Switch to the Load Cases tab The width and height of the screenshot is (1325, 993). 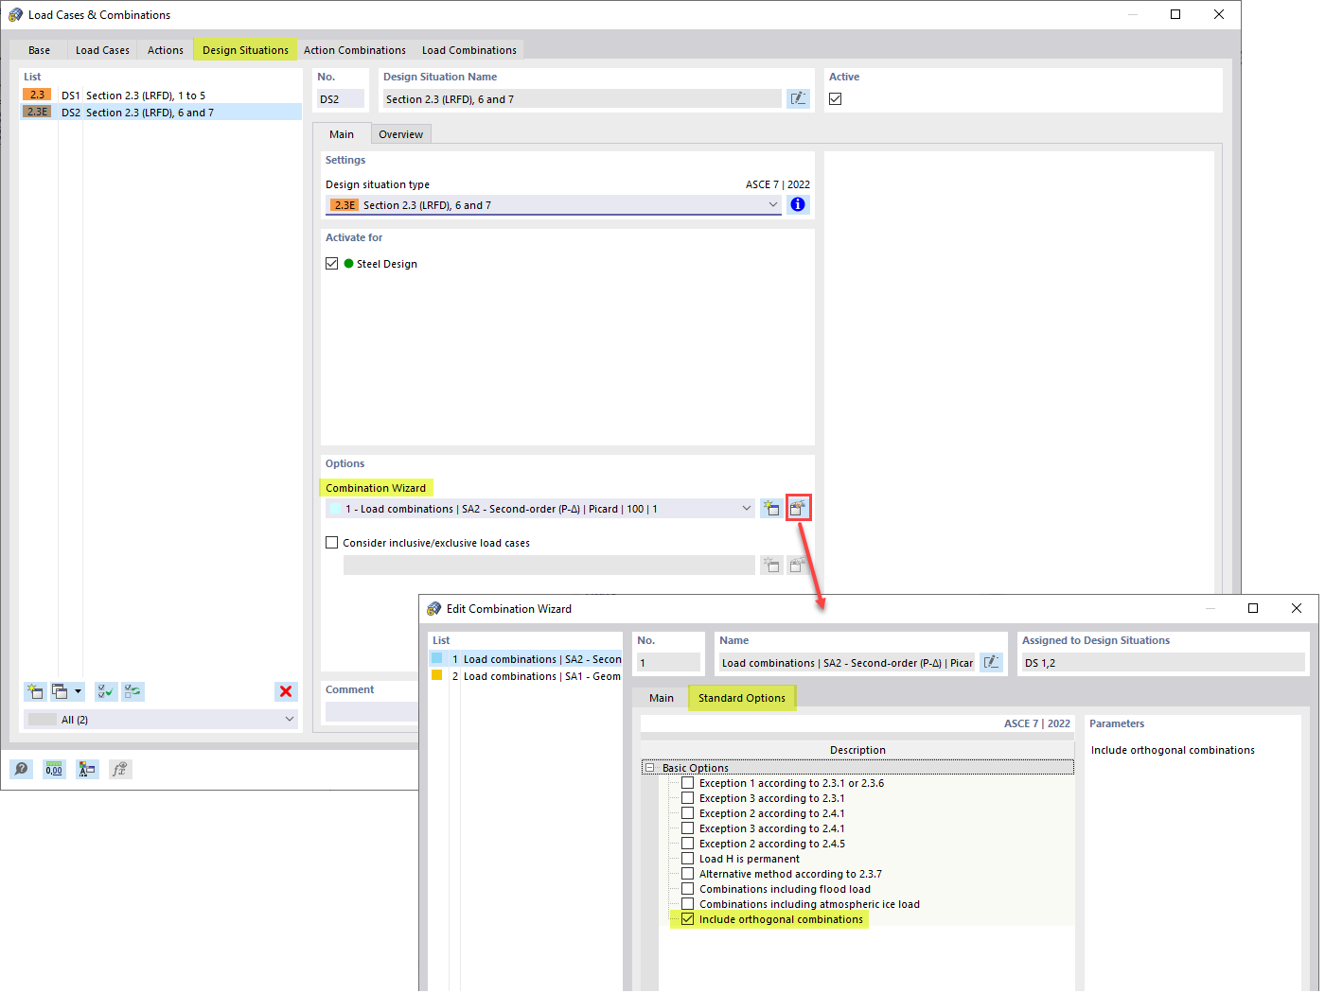[x=102, y=50]
